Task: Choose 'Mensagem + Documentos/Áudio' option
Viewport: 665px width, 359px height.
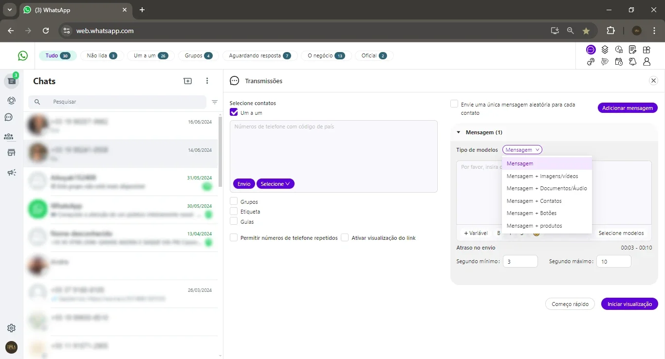Action: (x=547, y=188)
